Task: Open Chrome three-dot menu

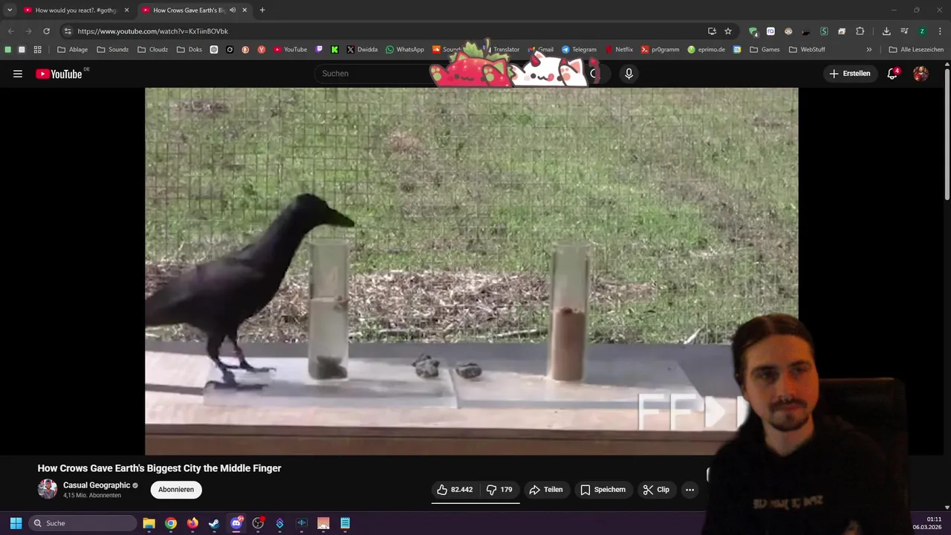Action: (940, 31)
